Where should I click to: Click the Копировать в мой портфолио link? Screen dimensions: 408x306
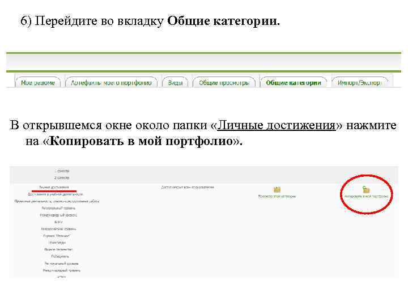[x=367, y=197]
